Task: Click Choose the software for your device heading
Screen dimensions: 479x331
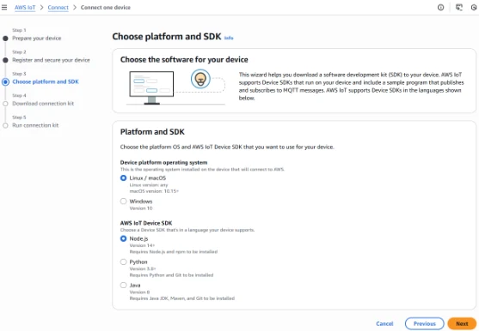Action: (184, 60)
